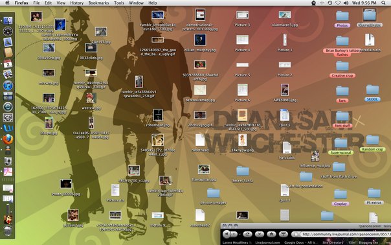
Task: Click the clock showing Wed 9:56 PM
Action: [364, 3]
